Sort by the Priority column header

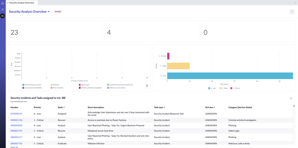[x=37, y=107]
